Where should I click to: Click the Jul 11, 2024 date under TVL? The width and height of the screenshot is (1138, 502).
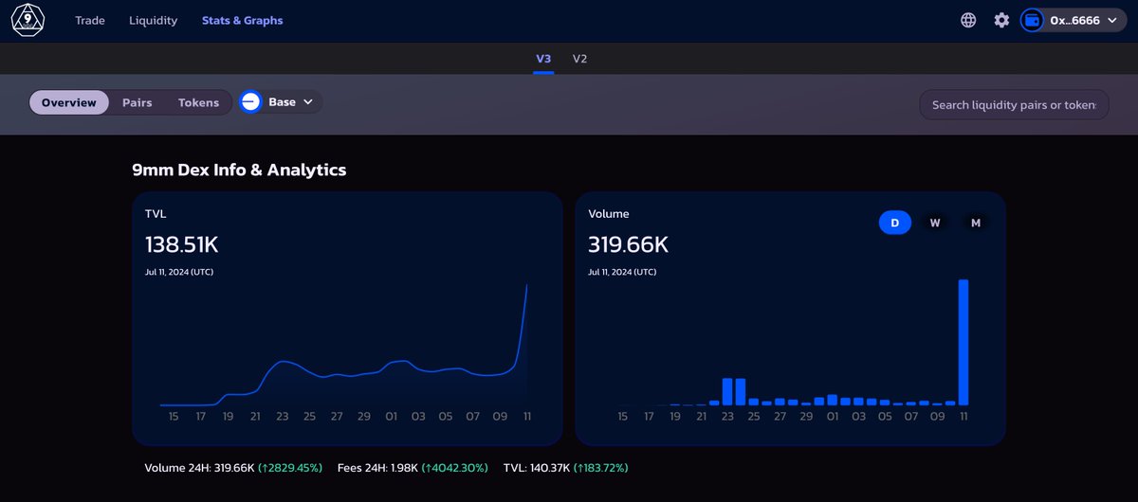coord(179,272)
